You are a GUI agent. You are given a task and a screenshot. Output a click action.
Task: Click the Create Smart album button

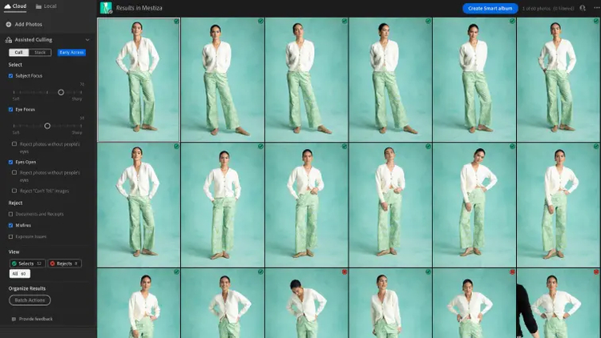coord(490,9)
